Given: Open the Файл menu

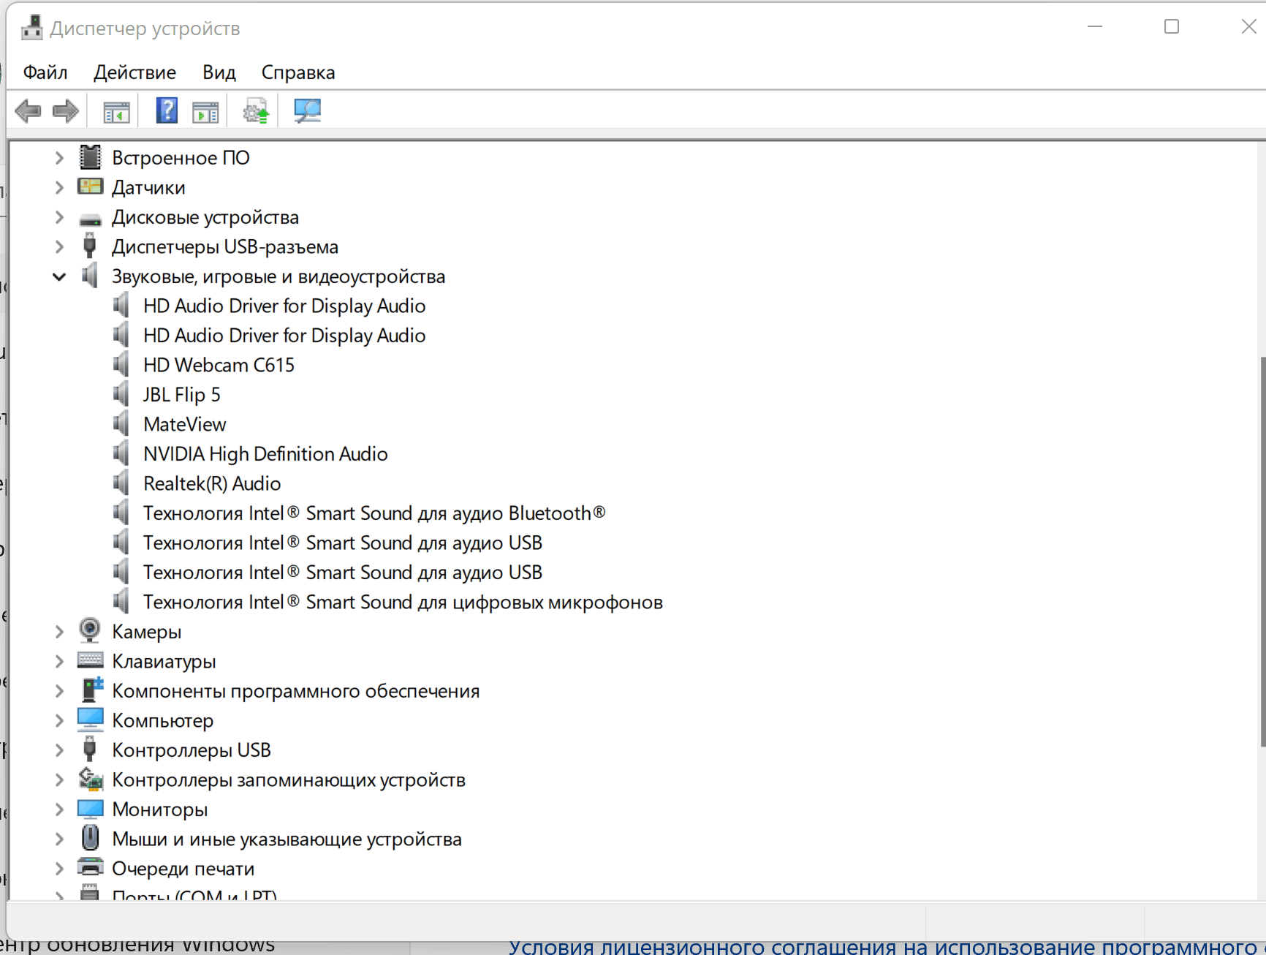Looking at the screenshot, I should coord(45,72).
